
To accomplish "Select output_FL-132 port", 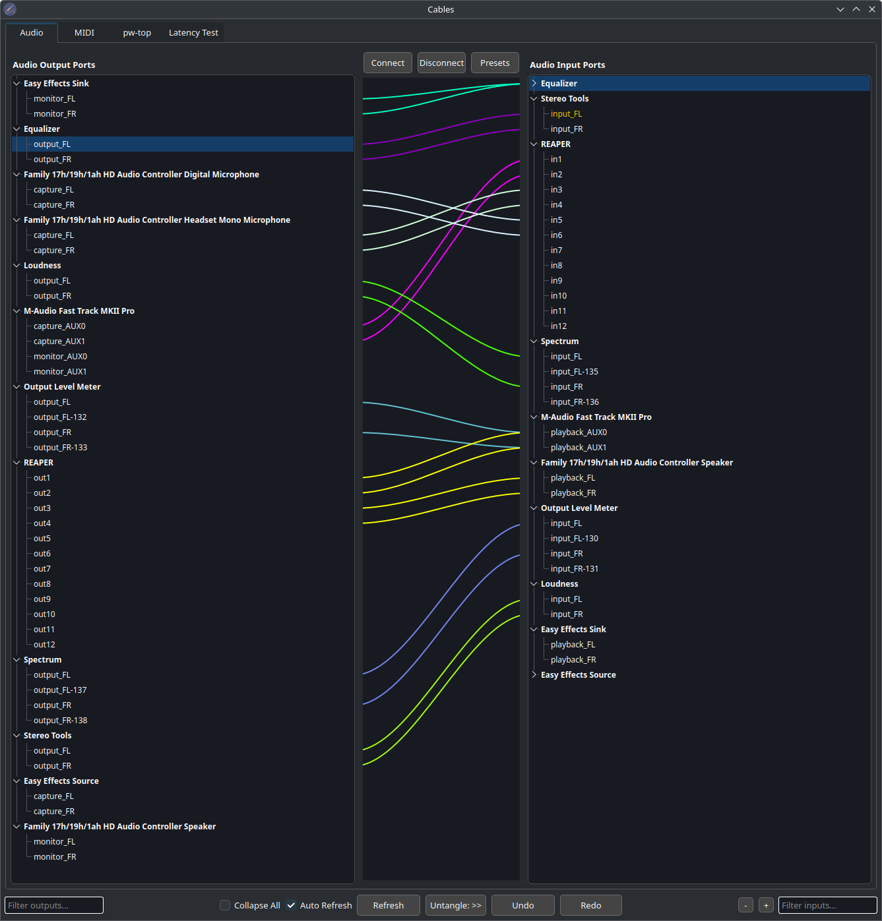I will (60, 417).
